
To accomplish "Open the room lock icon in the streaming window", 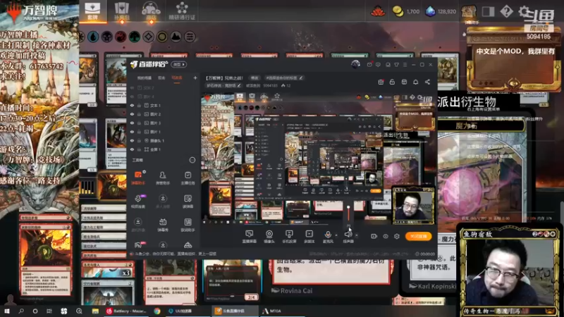I will click(x=392, y=82).
